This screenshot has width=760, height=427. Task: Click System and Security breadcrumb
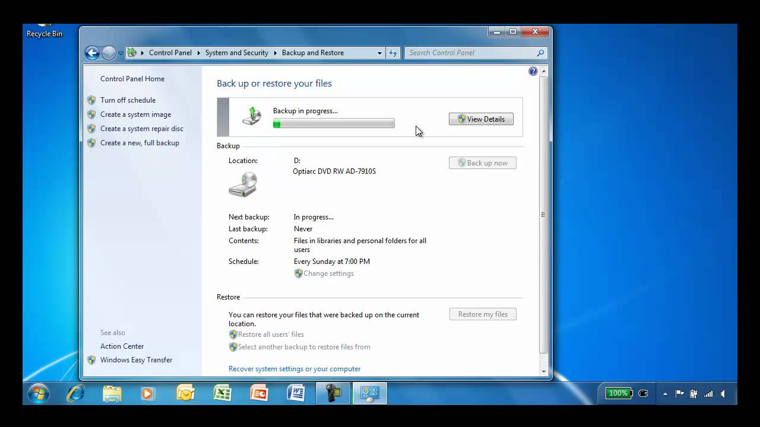(x=237, y=53)
